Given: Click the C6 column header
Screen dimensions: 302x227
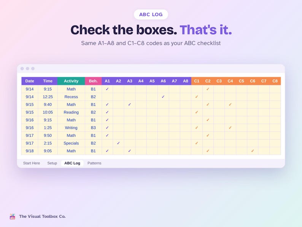Looking at the screenshot, I should click(253, 81).
